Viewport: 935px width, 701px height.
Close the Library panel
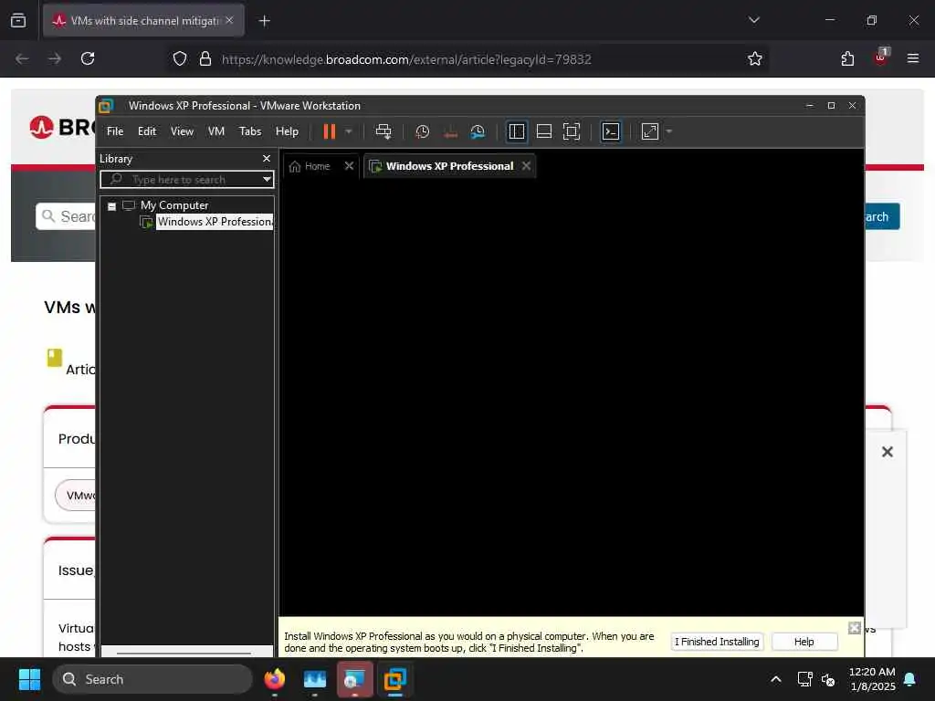pos(267,159)
